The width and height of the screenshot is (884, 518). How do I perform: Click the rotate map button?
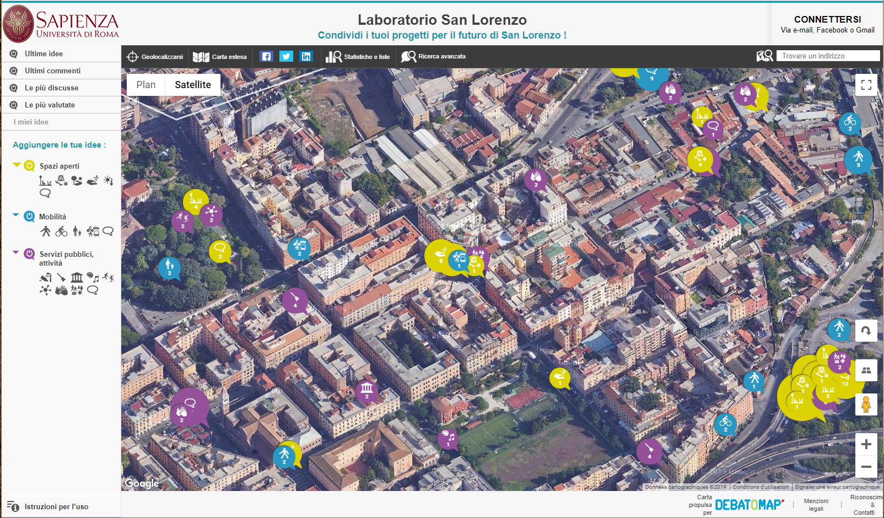(x=866, y=331)
